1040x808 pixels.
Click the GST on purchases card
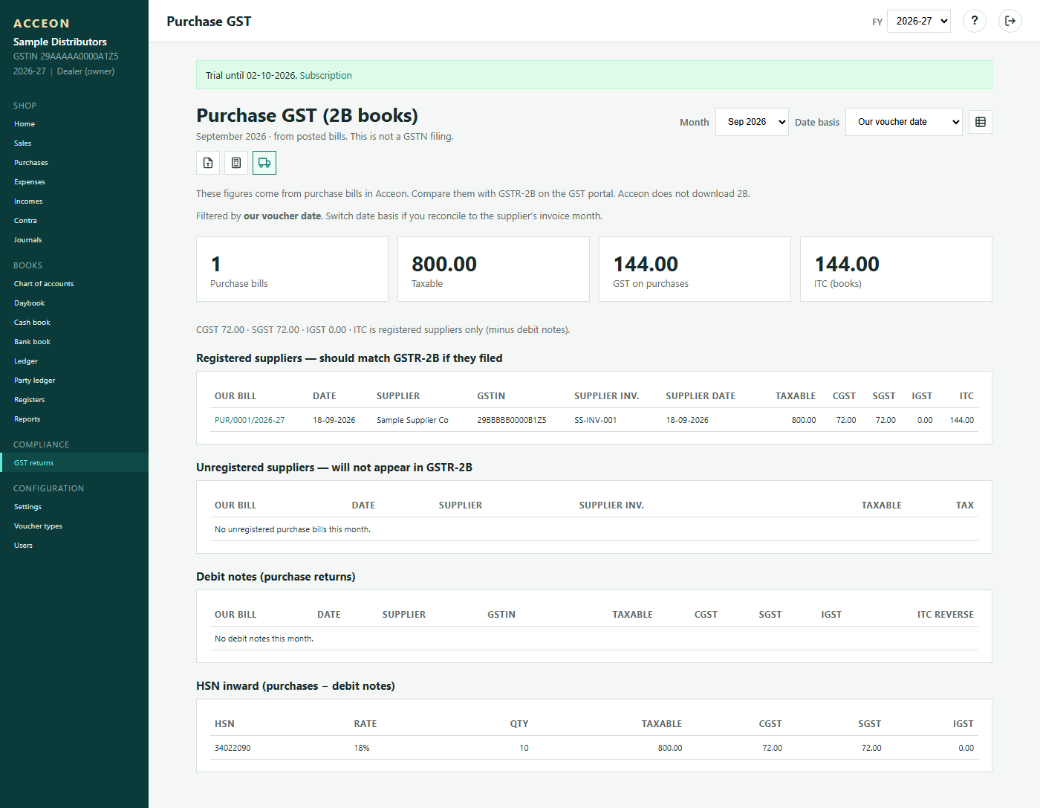pos(695,269)
